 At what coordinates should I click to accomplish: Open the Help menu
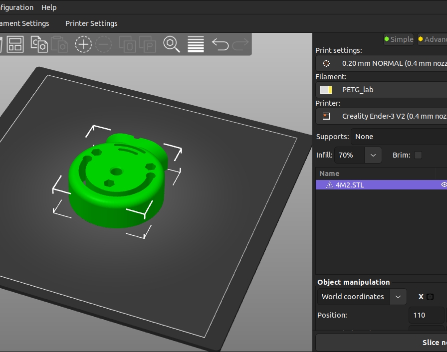tap(49, 7)
